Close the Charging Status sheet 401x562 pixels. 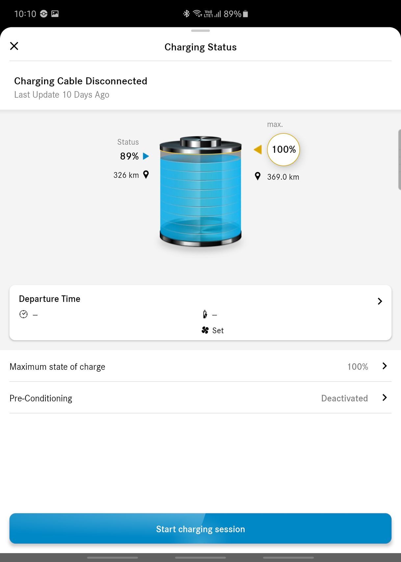[x=14, y=46]
